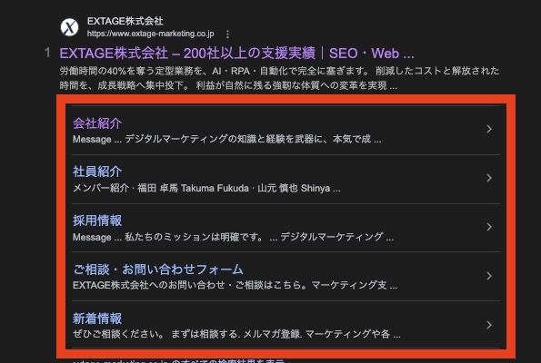This screenshot has width=541, height=363.
Task: Click the EXTAGE株式会社 site name
Action: (x=125, y=22)
